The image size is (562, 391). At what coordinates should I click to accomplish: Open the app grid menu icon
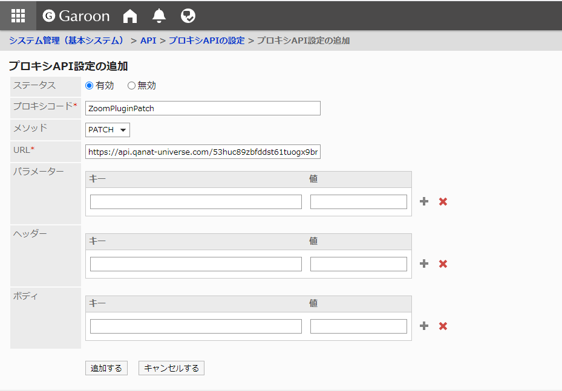18,16
